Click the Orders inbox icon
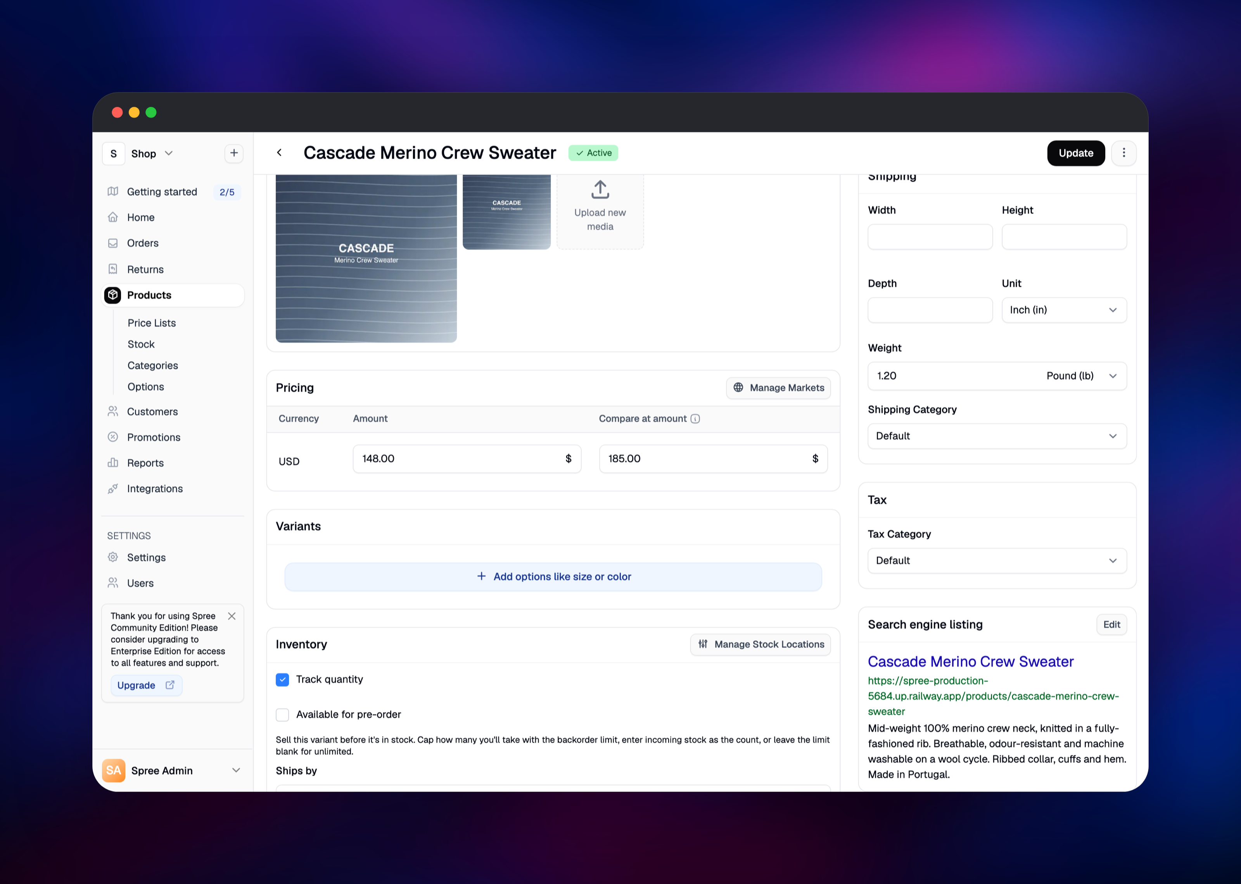The height and width of the screenshot is (884, 1241). 113,243
